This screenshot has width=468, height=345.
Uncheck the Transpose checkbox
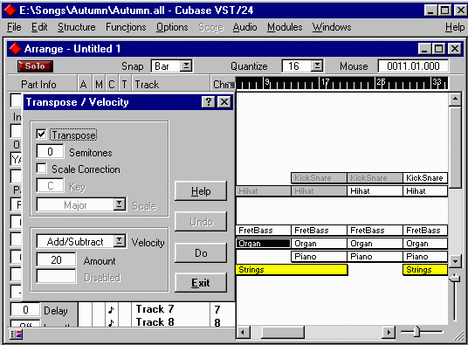(x=41, y=134)
